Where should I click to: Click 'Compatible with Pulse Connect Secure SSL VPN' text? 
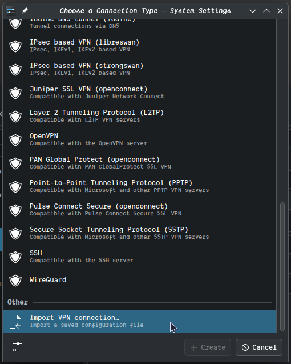point(106,213)
